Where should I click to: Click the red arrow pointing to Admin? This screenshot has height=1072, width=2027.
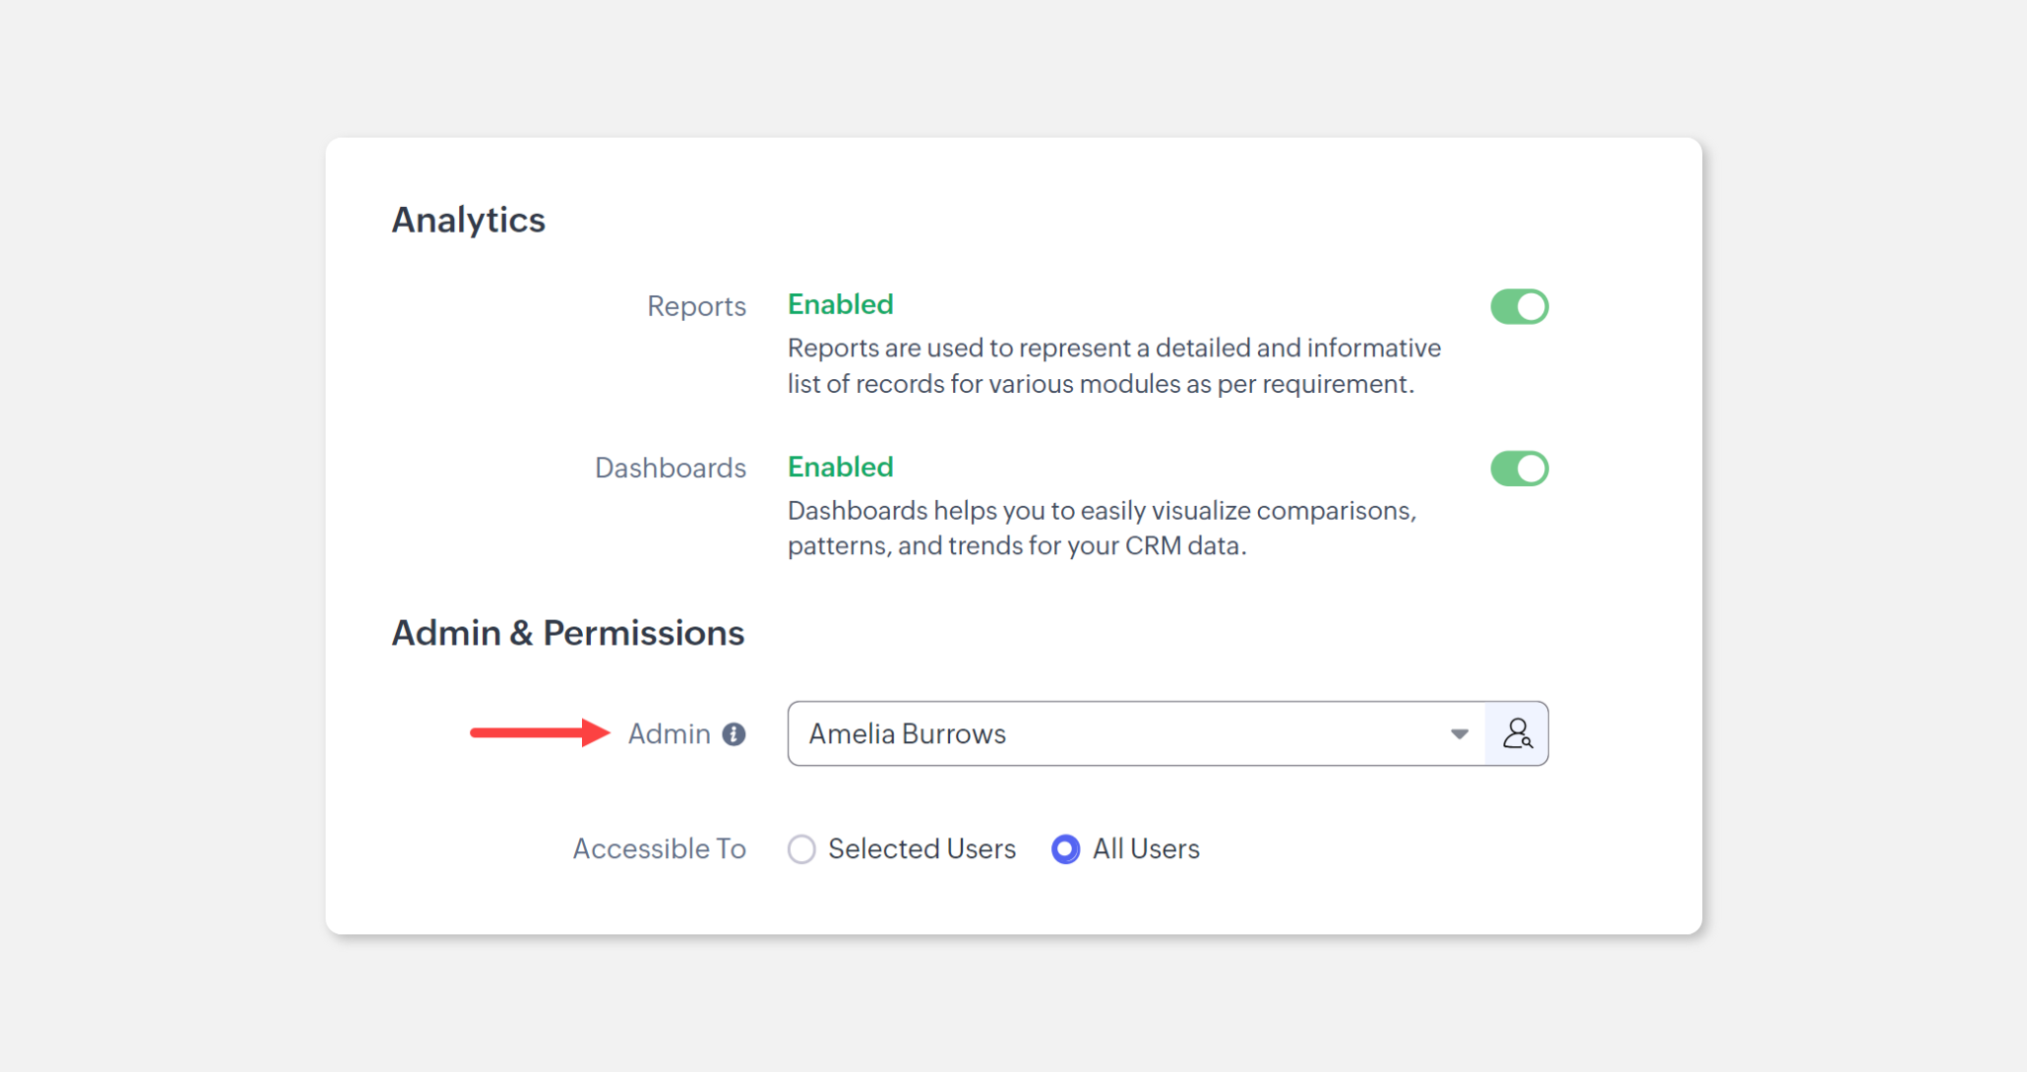(x=539, y=732)
